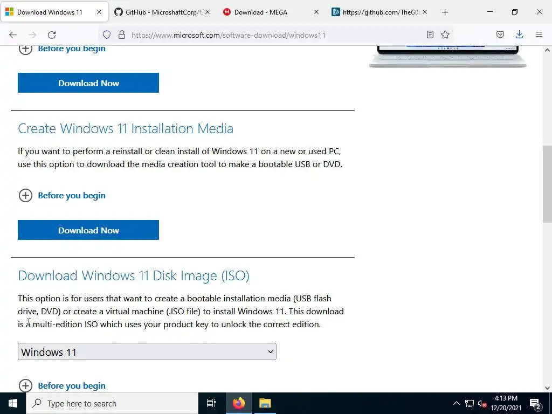Open the tracking protection shield icon
This screenshot has width=552, height=414.
(x=107, y=34)
